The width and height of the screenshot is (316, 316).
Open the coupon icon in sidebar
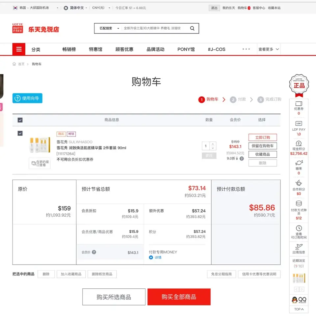click(299, 104)
